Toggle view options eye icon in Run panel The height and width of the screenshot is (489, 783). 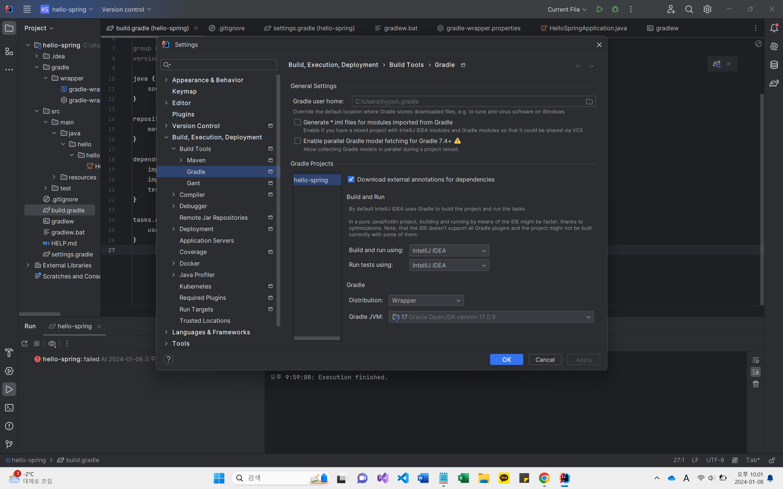(x=52, y=344)
